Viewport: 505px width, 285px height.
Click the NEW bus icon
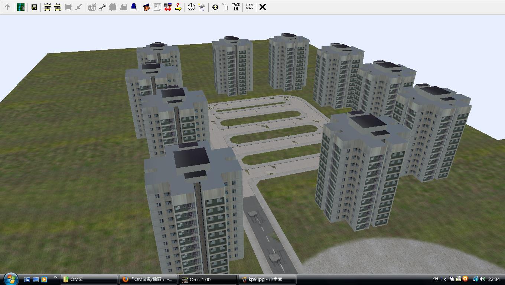tap(47, 7)
